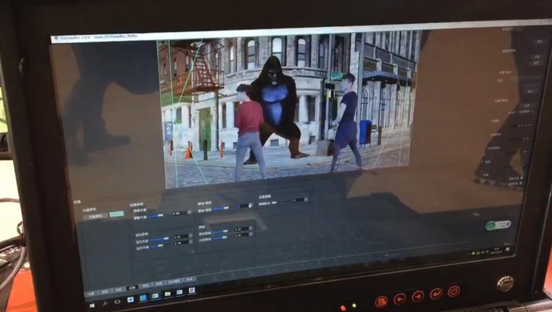The height and width of the screenshot is (312, 552).
Task: Open the notification center icon in system tray
Action: 508,249
